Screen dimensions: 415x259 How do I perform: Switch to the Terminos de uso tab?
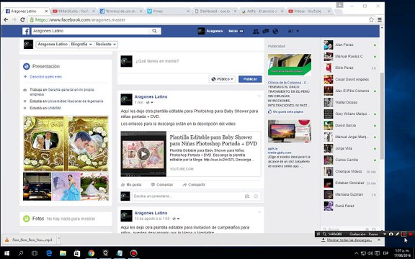tap(121, 11)
